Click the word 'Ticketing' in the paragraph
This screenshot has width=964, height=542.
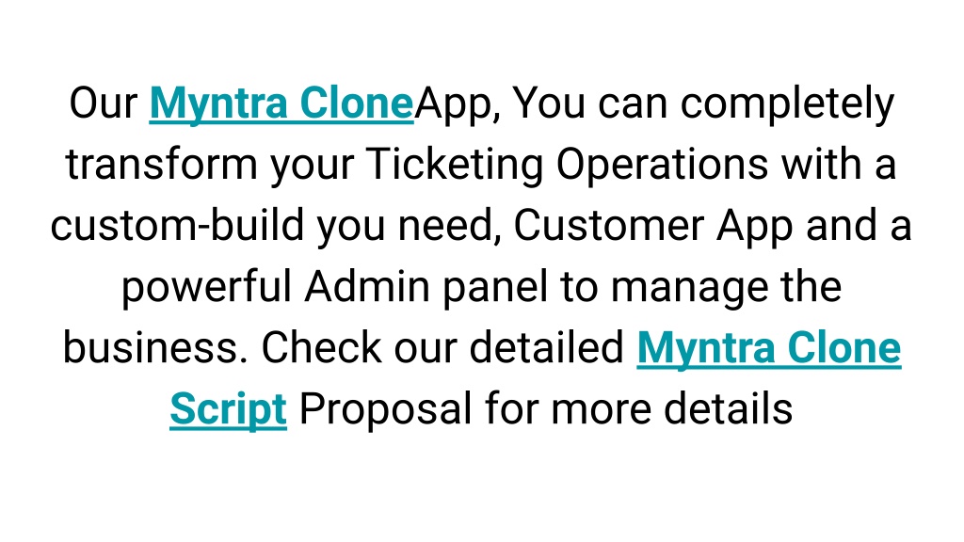pos(455,166)
